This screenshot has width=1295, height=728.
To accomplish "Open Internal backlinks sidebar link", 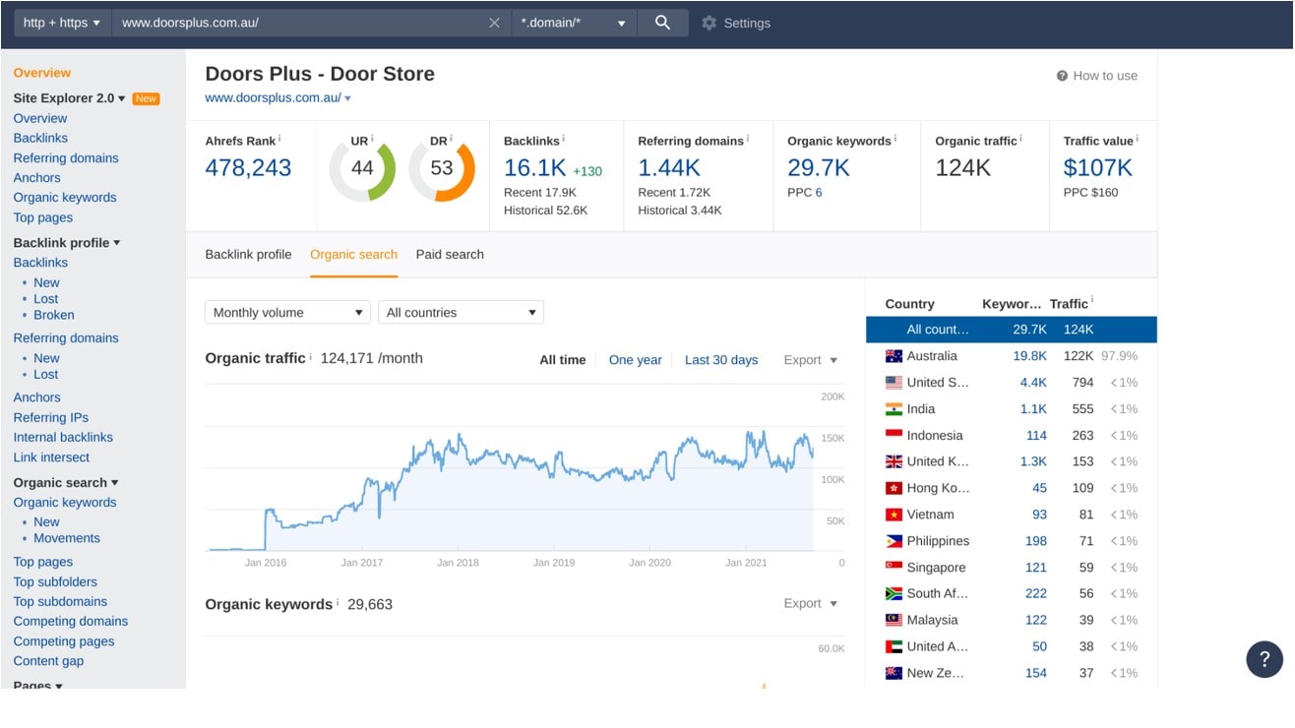I will coord(63,437).
